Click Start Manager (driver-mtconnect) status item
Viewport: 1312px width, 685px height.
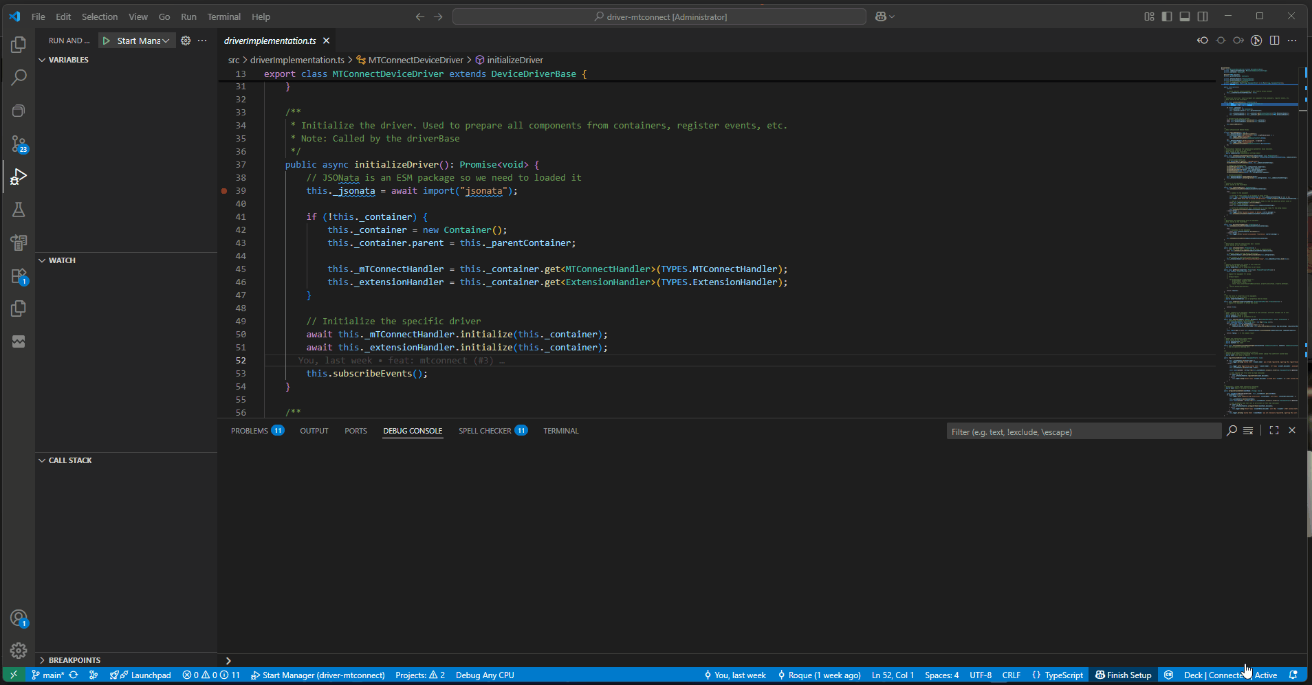tap(318, 675)
